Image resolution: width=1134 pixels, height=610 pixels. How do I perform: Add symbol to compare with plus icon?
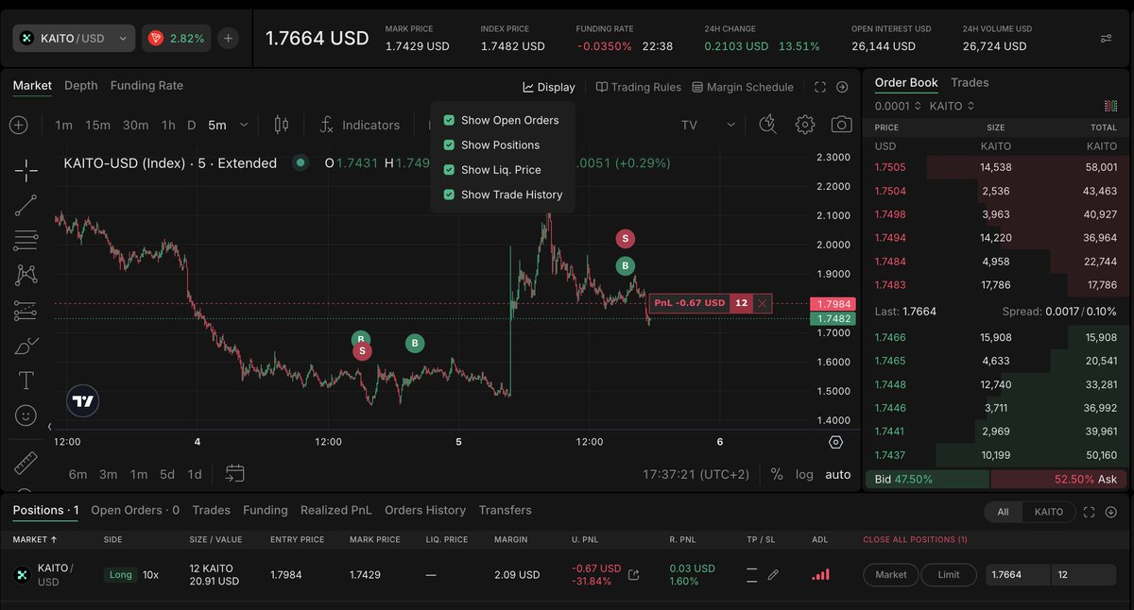[x=19, y=125]
